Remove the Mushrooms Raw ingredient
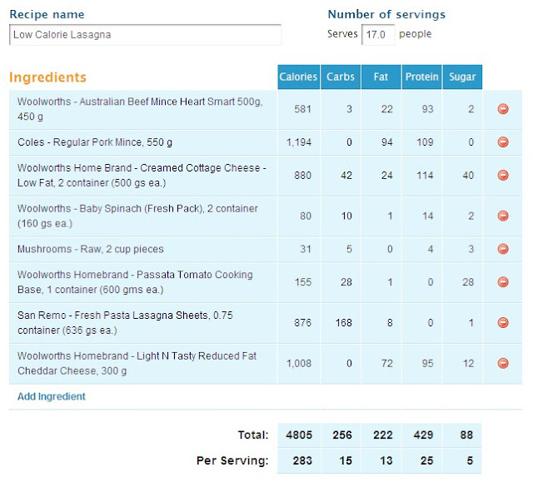The height and width of the screenshot is (482, 533). tap(503, 249)
